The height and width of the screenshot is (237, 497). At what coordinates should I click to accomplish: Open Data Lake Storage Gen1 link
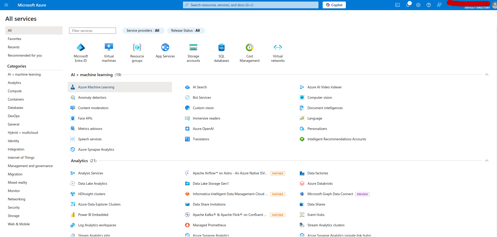tap(211, 184)
